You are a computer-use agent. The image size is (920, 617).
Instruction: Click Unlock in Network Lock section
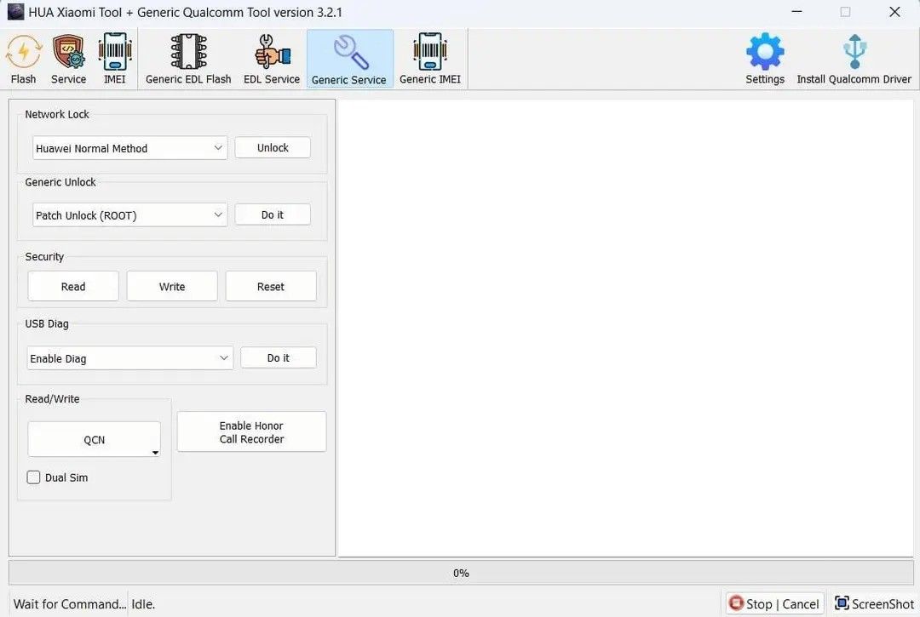pos(273,148)
